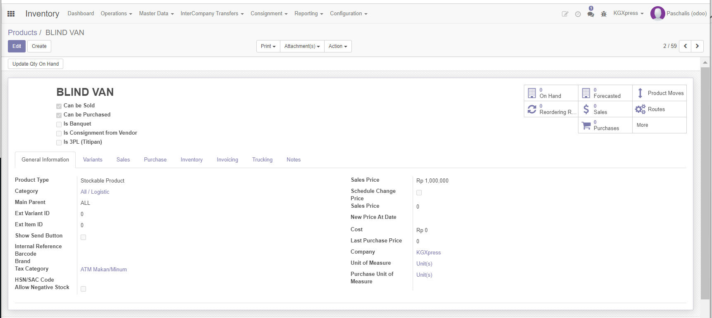
Task: Toggle Can be Sold checkbox
Action: pos(59,106)
